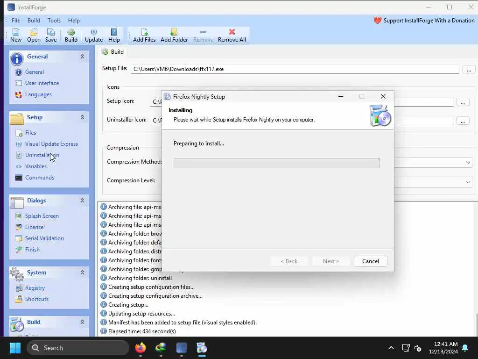
Task: Click the Build panel tab header
Action: click(112, 52)
